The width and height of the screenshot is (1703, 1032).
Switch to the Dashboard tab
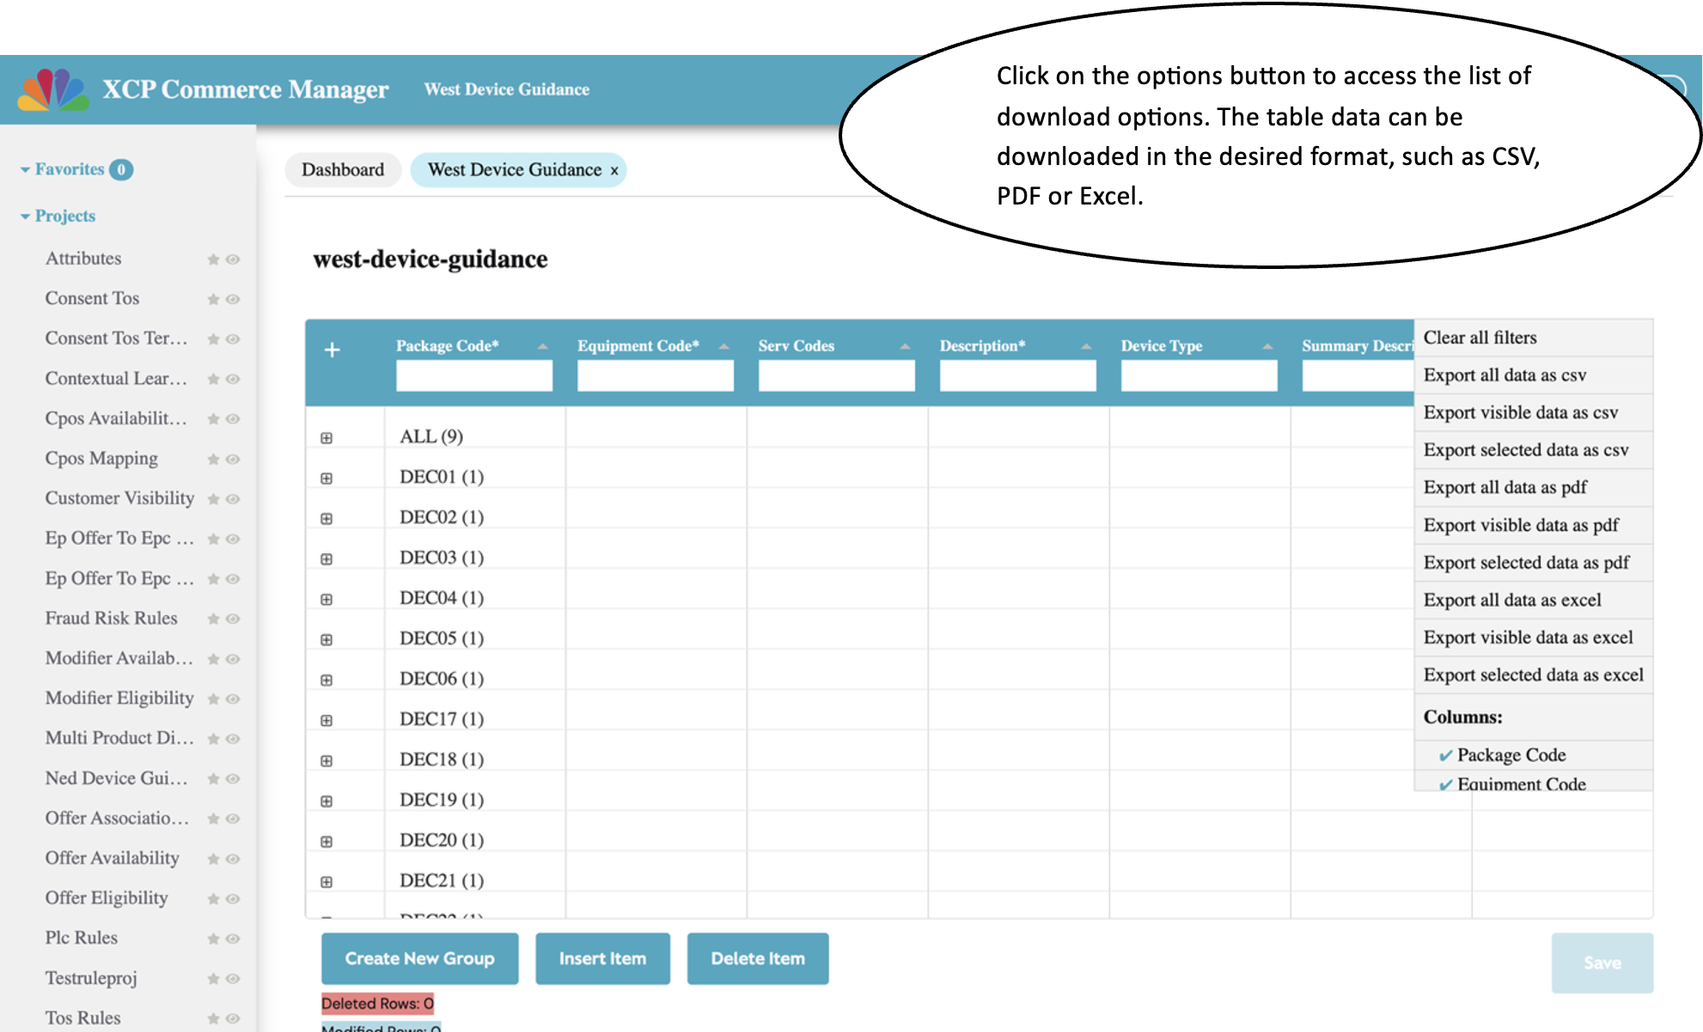pos(343,169)
